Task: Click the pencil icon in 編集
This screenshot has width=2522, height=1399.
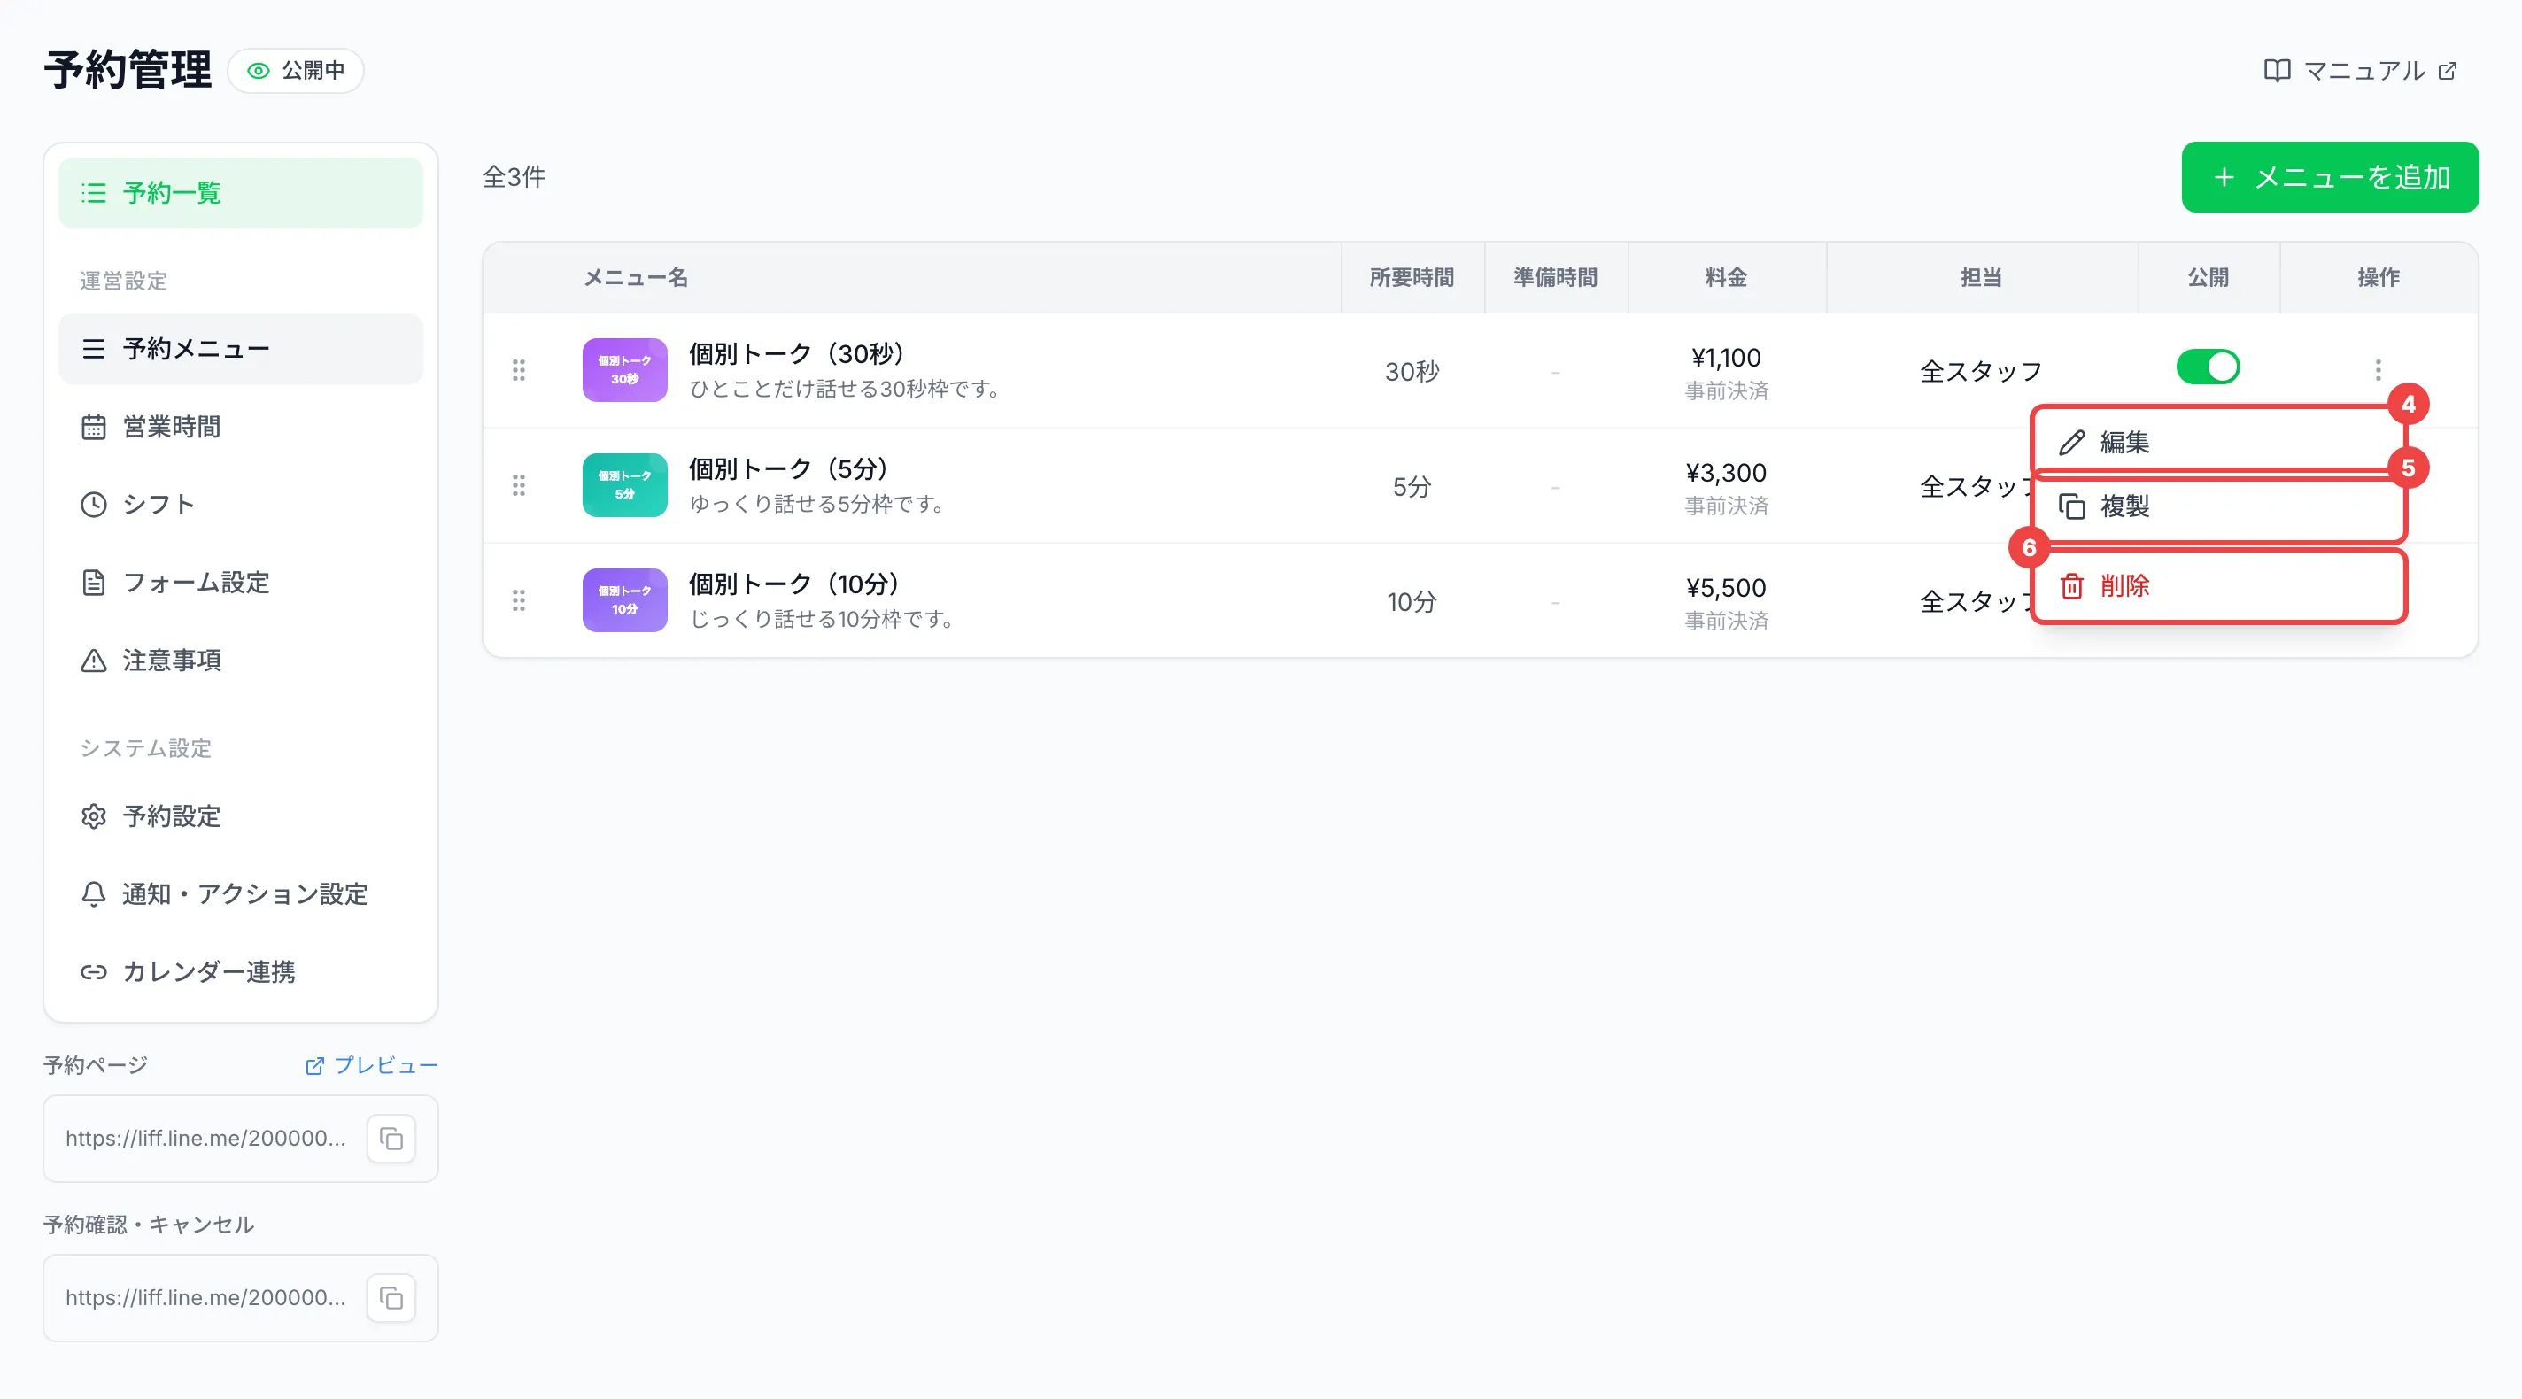Action: pos(2070,443)
